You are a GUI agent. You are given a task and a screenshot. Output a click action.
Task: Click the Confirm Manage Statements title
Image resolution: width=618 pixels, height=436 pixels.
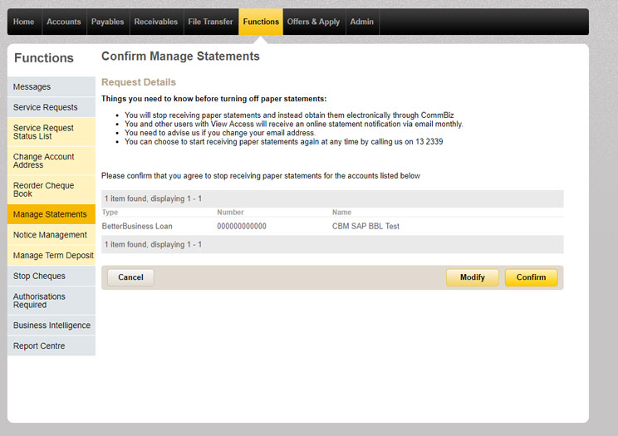click(x=180, y=56)
